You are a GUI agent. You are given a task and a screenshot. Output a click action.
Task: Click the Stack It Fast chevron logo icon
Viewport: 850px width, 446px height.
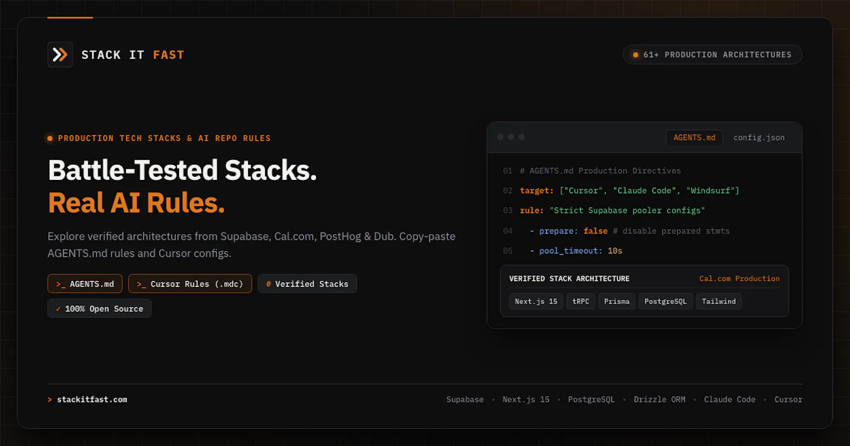pos(60,55)
